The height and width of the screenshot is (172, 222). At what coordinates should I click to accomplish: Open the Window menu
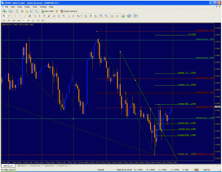click(43, 7)
